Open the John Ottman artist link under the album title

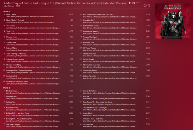[8, 6]
